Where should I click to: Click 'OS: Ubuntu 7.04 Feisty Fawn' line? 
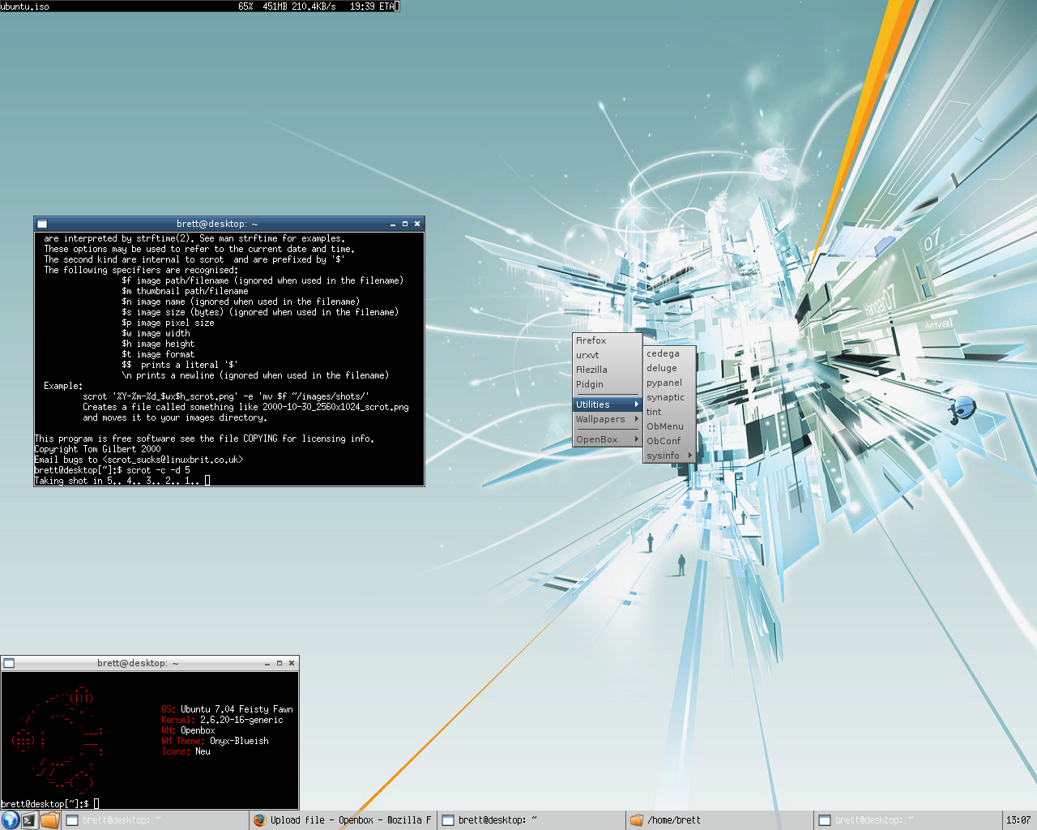coord(227,709)
